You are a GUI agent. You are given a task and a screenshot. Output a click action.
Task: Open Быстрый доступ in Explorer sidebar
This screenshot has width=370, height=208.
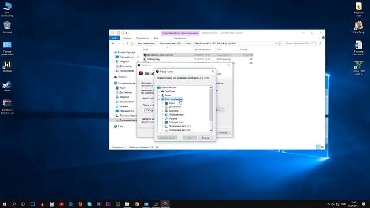click(127, 53)
